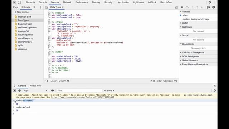Screen dimensions: 229x129
Task: Create a New snippet
Action: [x=22, y=12]
